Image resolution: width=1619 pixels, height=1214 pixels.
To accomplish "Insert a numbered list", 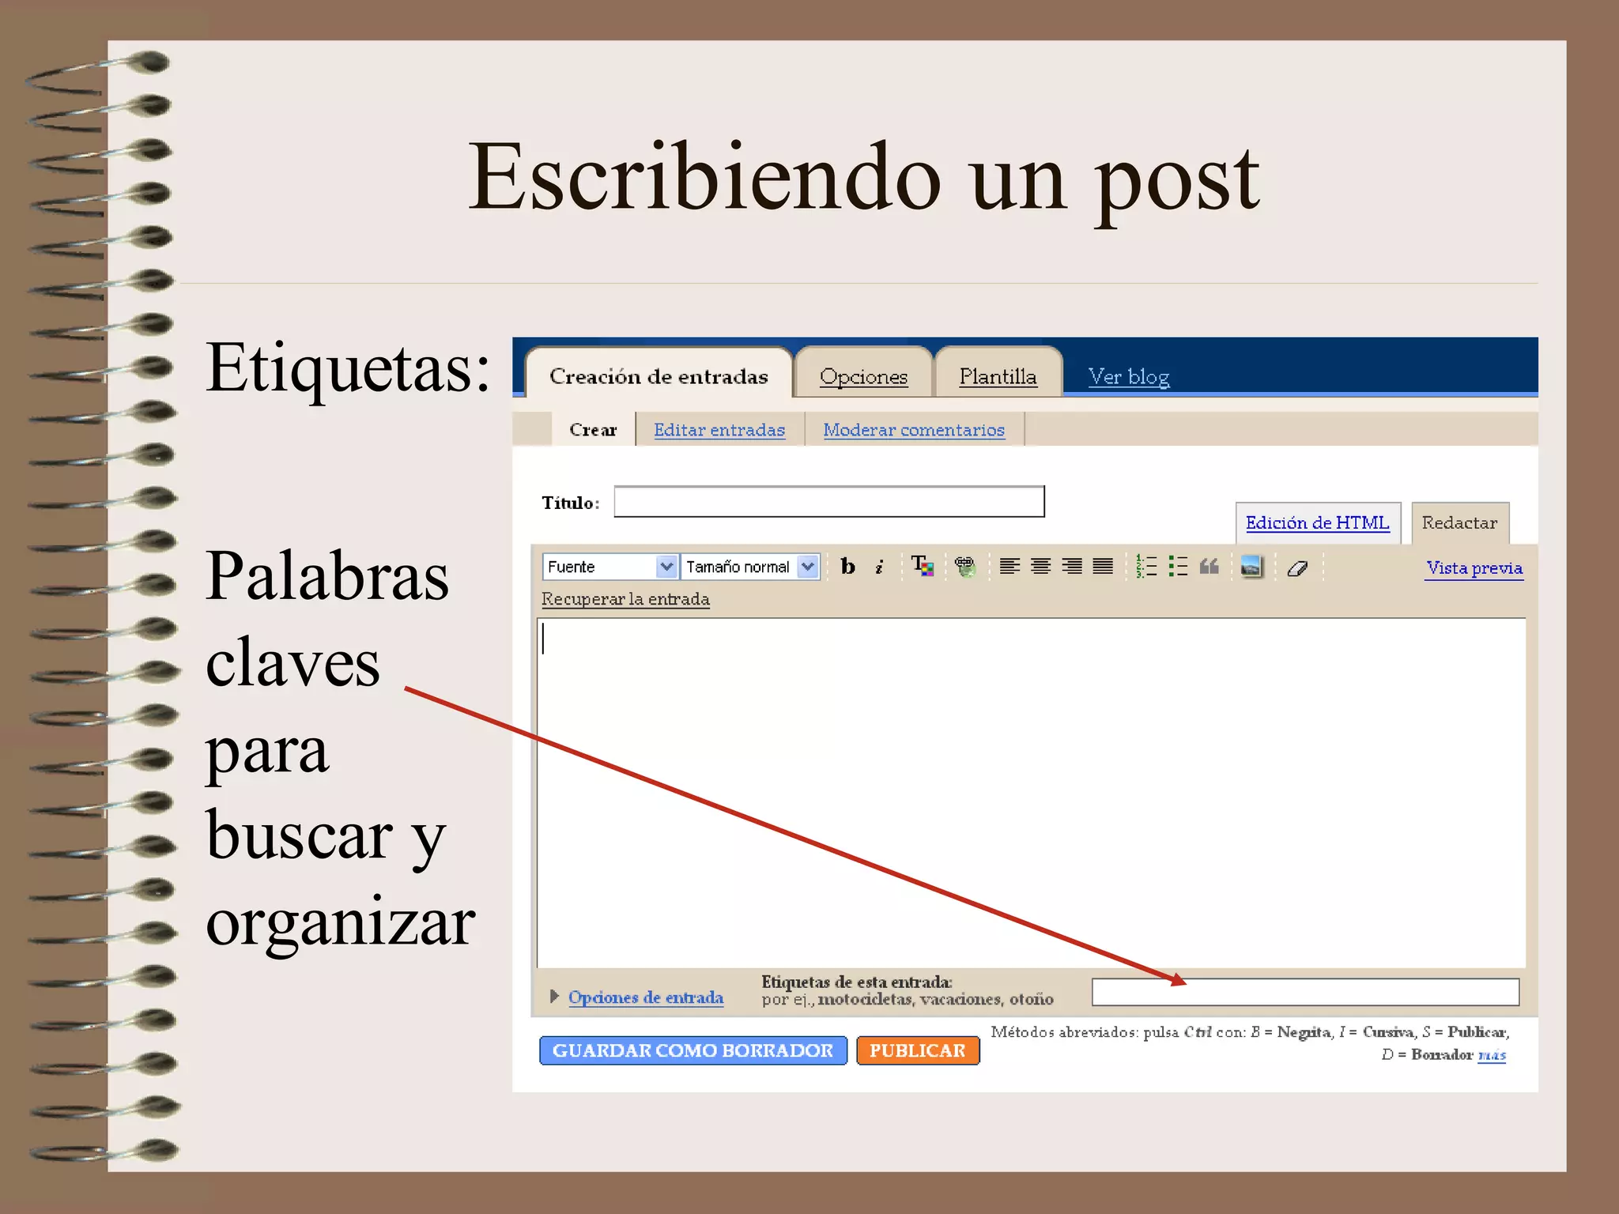I will point(1146,566).
